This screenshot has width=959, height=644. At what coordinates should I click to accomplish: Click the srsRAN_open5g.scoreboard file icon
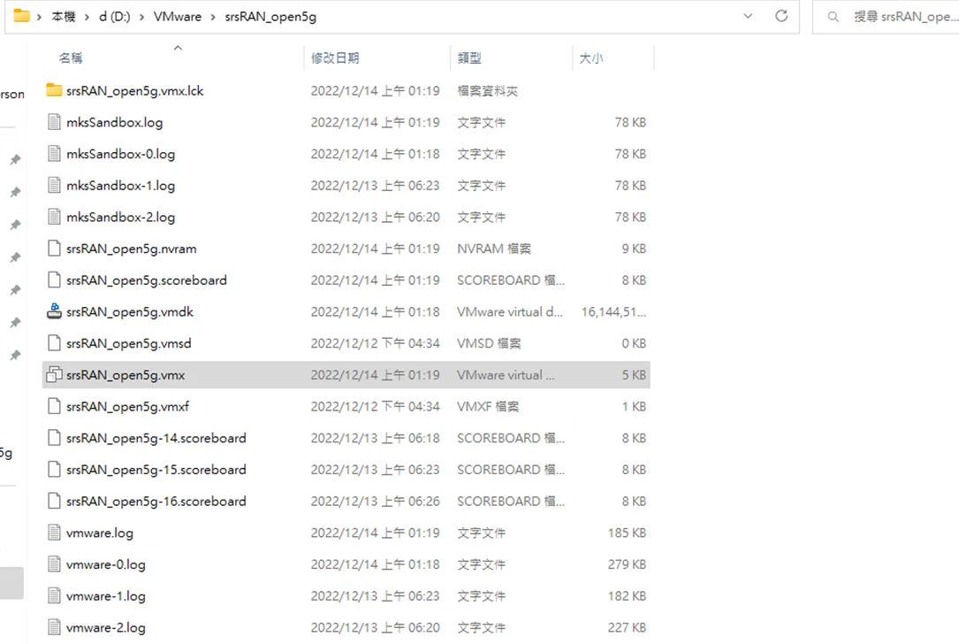pos(54,280)
